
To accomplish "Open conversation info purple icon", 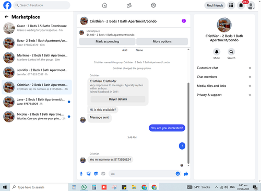I will click(184, 21).
